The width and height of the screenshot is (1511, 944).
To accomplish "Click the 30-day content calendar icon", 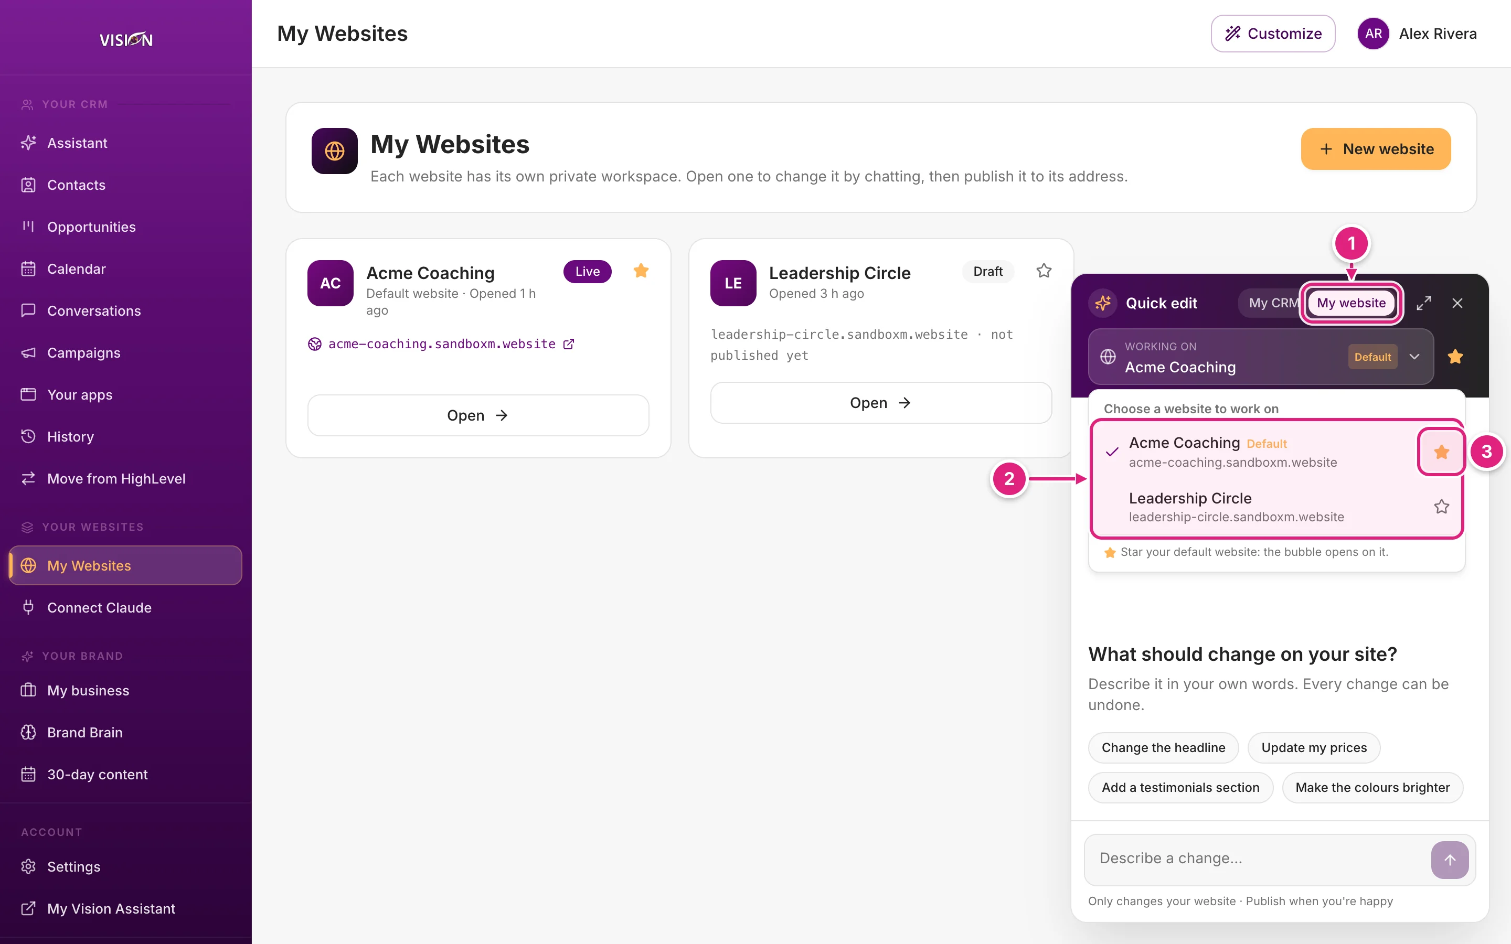I will pyautogui.click(x=28, y=774).
